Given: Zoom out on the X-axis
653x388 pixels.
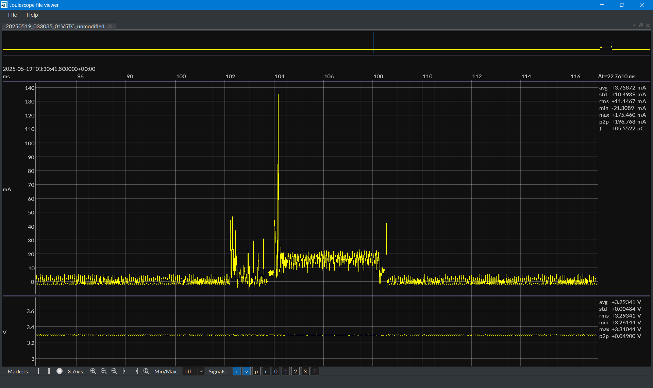Looking at the screenshot, I should coord(104,371).
